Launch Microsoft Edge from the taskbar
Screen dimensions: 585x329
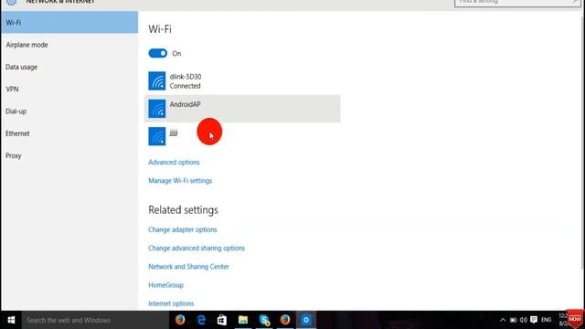[201, 320]
